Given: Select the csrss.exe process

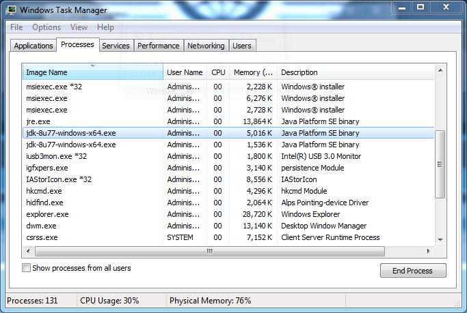Looking at the screenshot, I should click(x=228, y=237).
